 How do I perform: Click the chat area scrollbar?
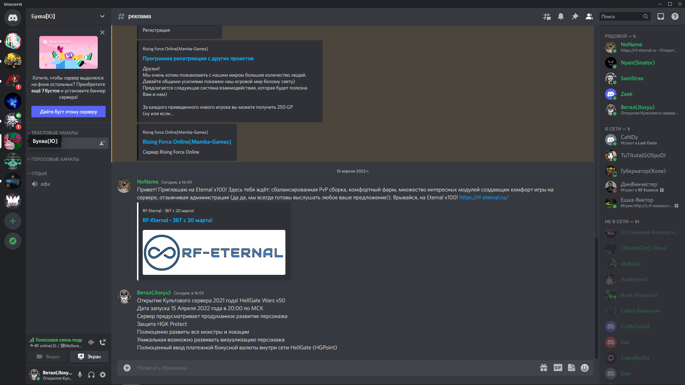point(596,298)
